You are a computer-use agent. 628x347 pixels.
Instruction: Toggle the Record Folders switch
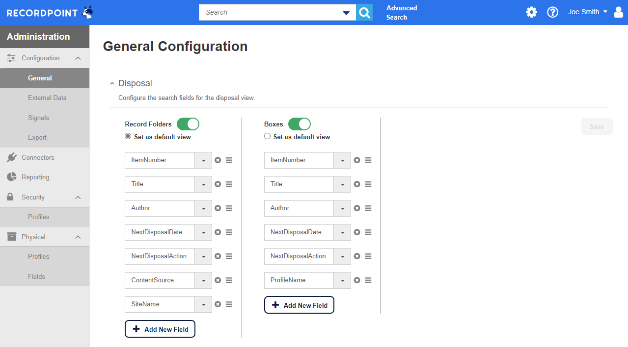tap(188, 124)
